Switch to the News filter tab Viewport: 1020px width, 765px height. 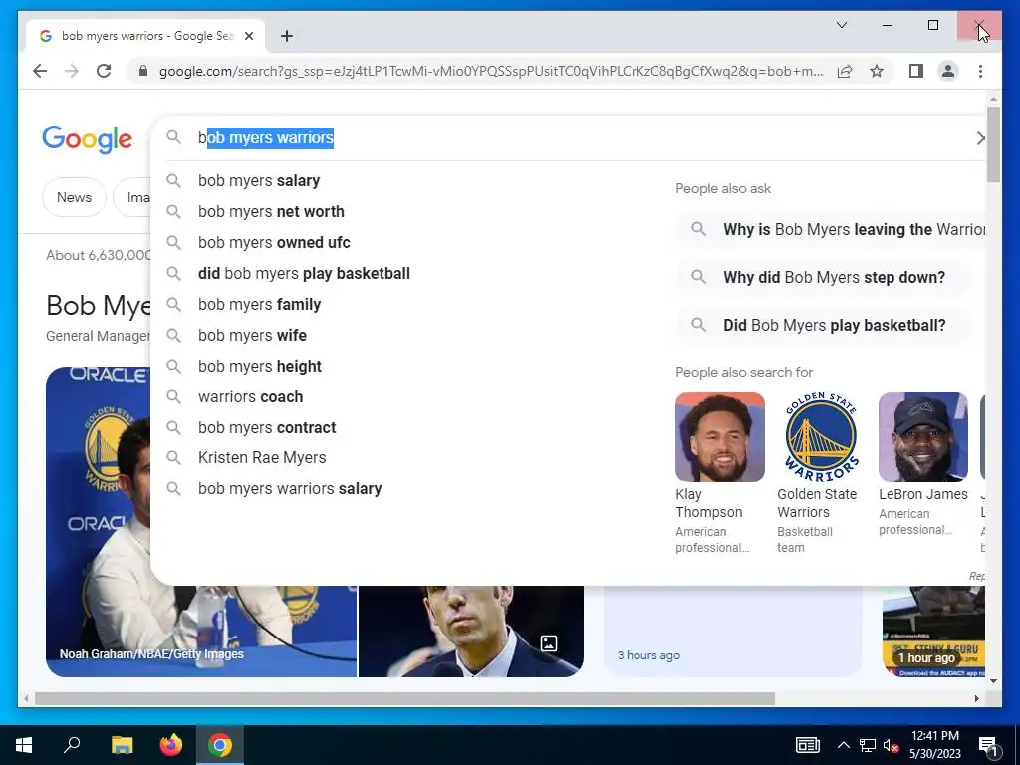pos(74,197)
